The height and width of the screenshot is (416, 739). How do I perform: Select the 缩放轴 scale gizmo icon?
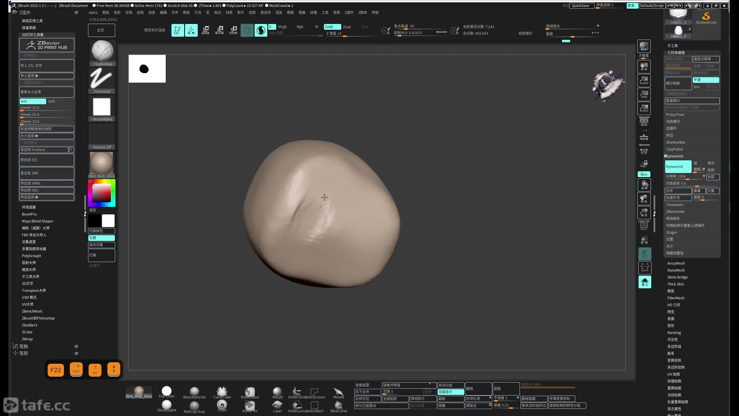pos(219,30)
